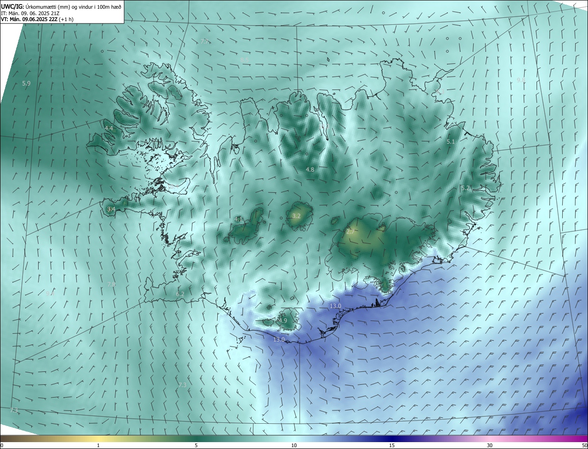The width and height of the screenshot is (588, 449).
Task: Click the colorbar label 10
Action: point(294,445)
